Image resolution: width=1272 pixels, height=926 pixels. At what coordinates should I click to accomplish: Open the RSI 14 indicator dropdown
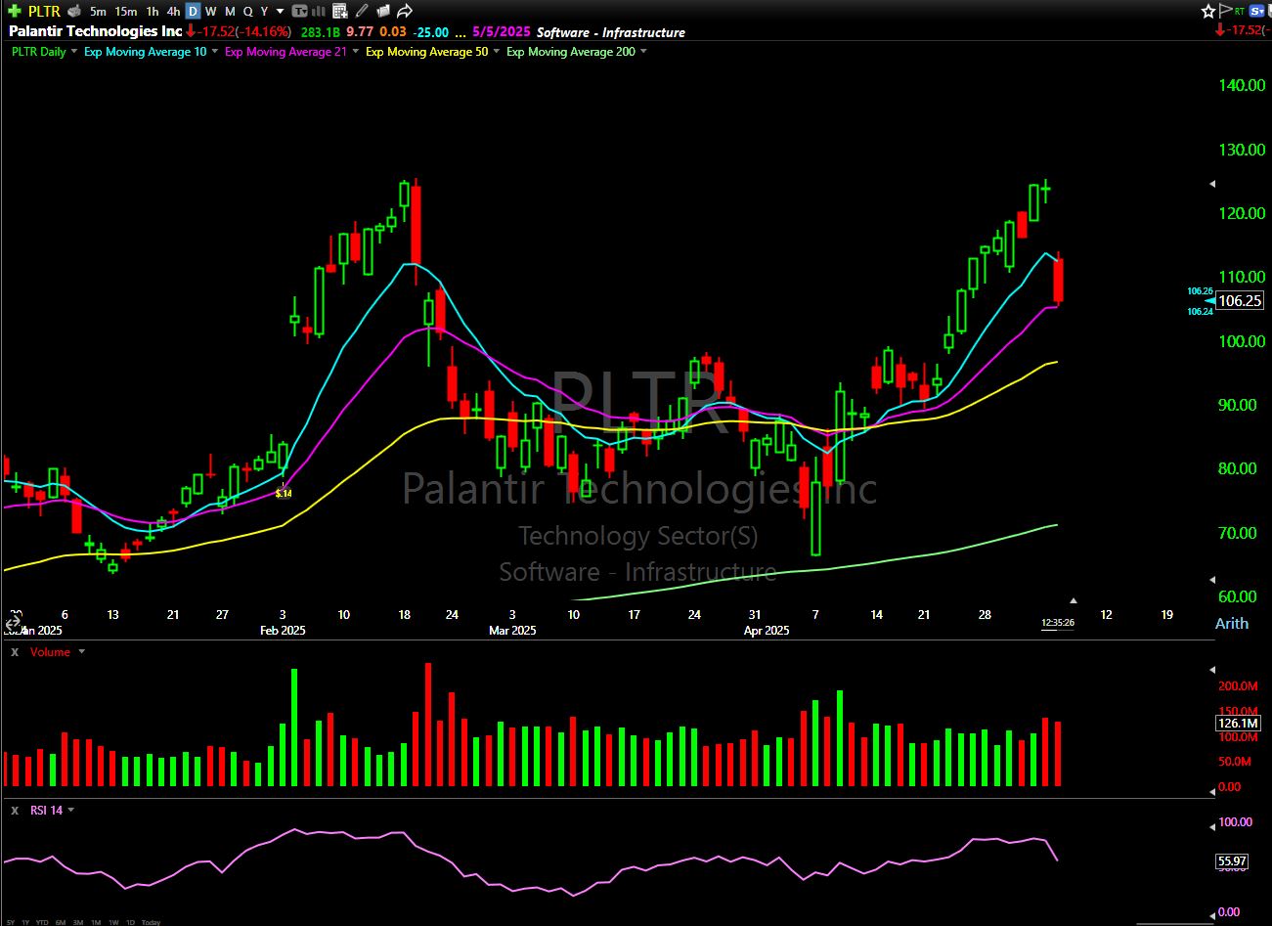[70, 810]
